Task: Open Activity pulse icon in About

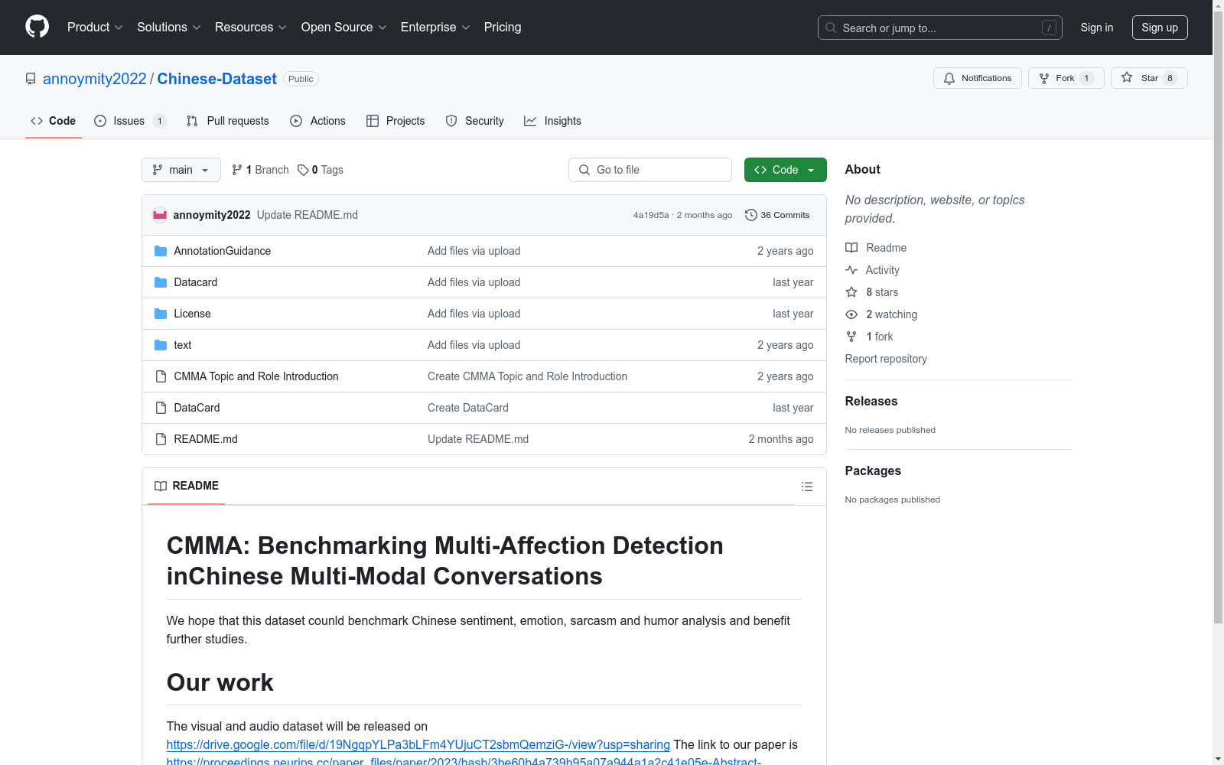Action: pos(851,270)
